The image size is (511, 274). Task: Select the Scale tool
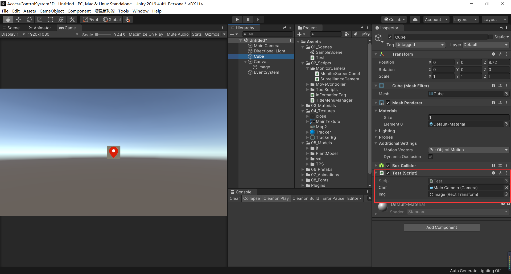[40, 19]
